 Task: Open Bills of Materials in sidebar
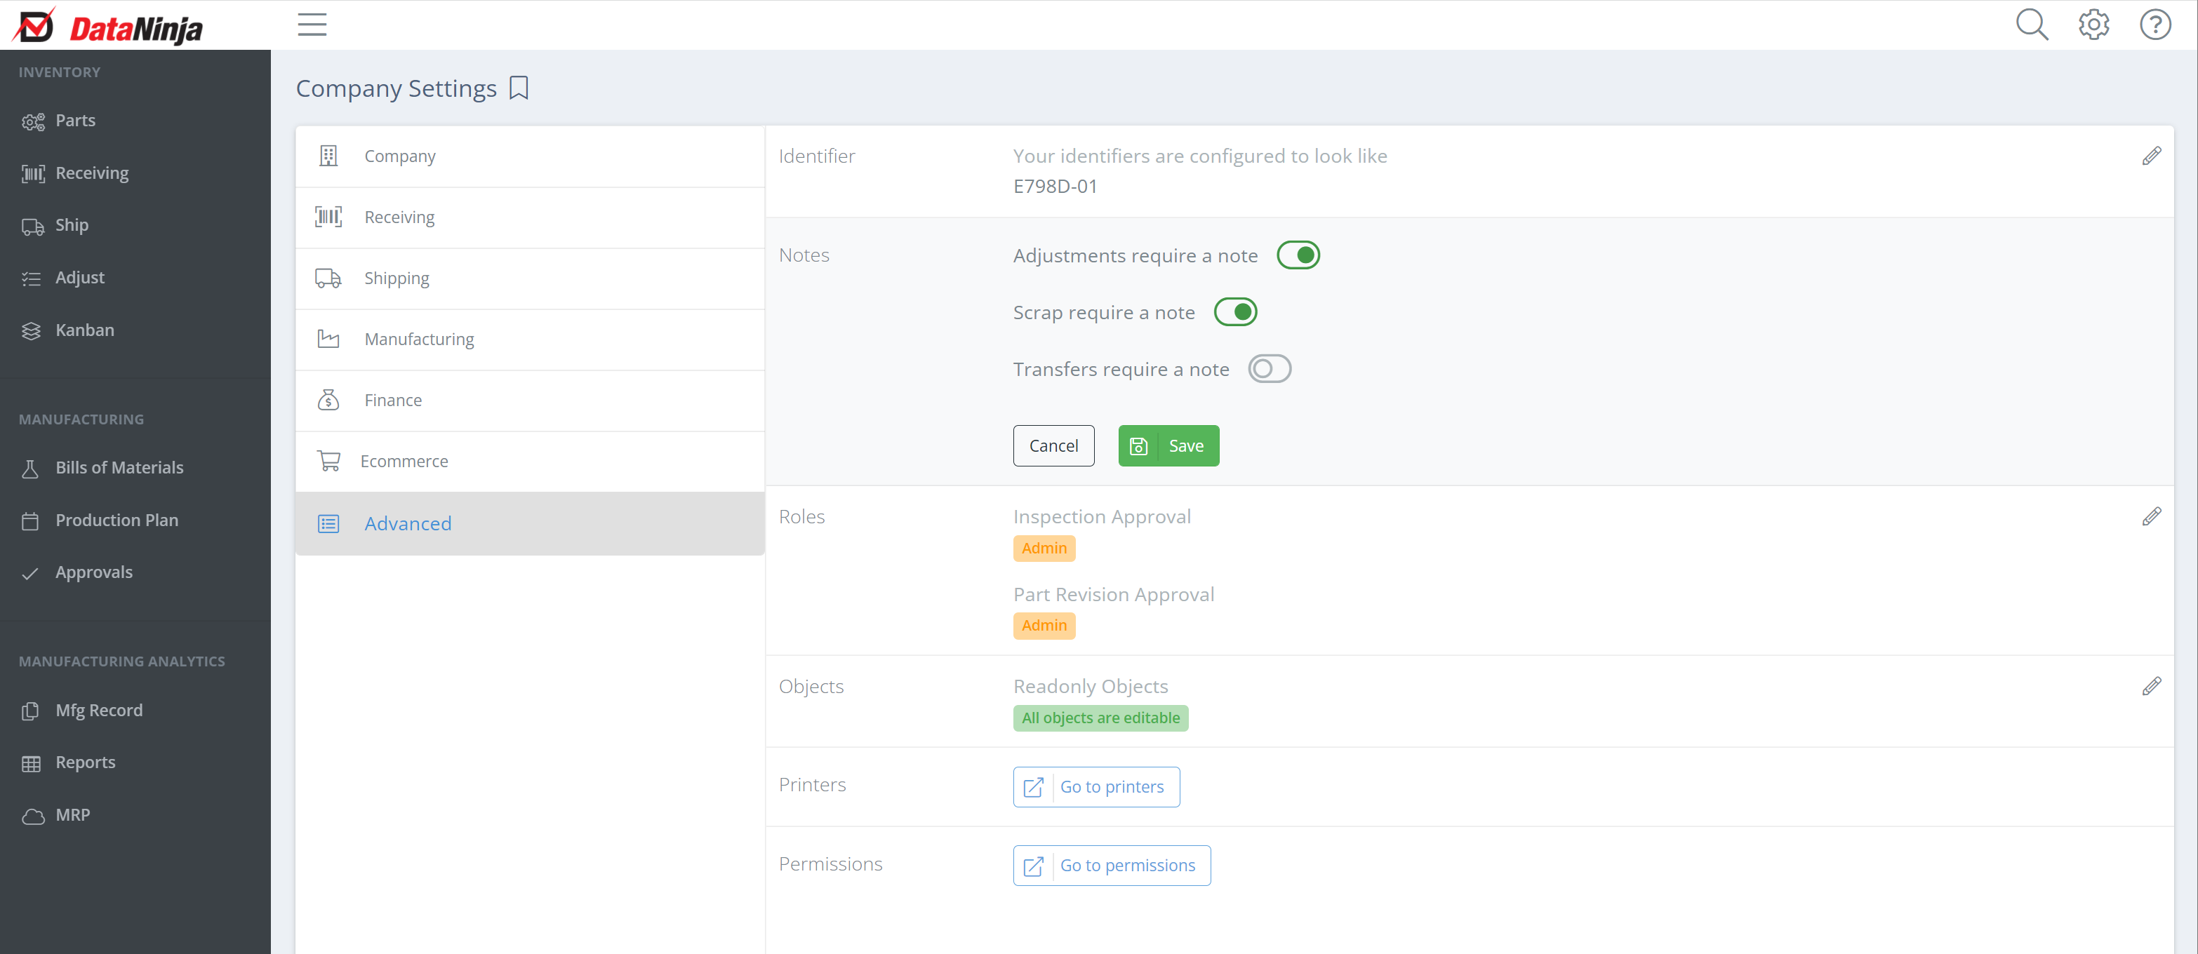(x=119, y=467)
